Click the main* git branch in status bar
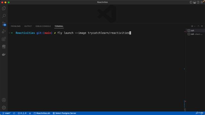Viewport: 205px width, 115px height. coord(6,113)
